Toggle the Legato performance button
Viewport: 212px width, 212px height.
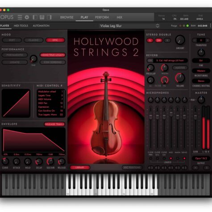(15, 62)
